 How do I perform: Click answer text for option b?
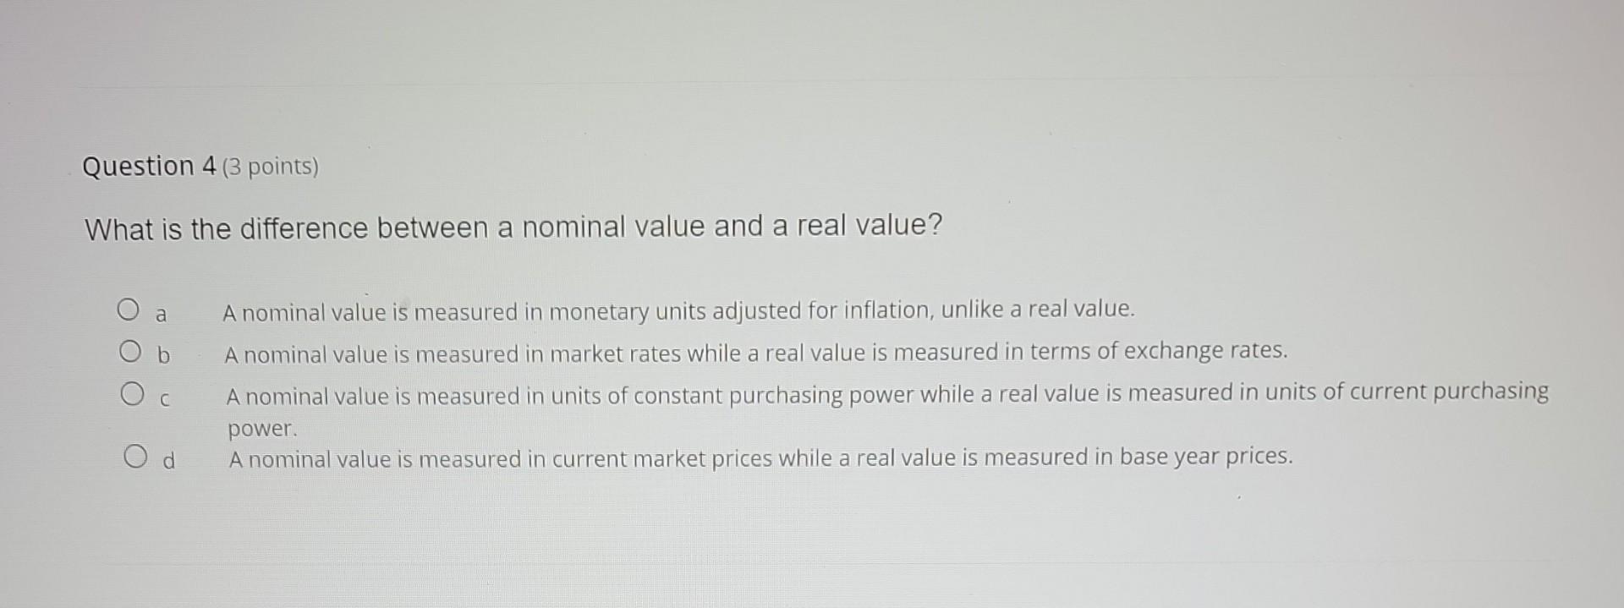(x=757, y=352)
